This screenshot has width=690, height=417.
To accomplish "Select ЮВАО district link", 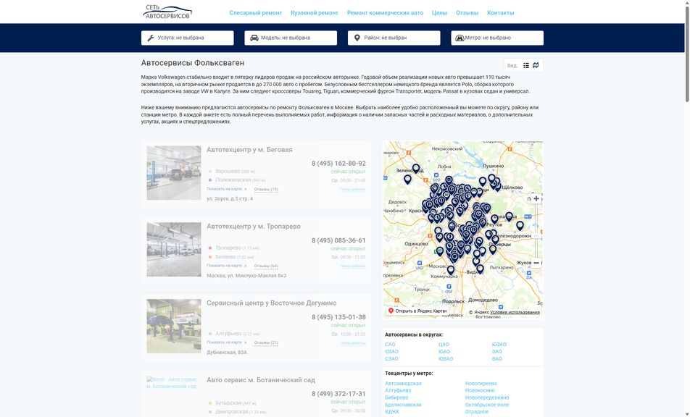I will [446, 359].
